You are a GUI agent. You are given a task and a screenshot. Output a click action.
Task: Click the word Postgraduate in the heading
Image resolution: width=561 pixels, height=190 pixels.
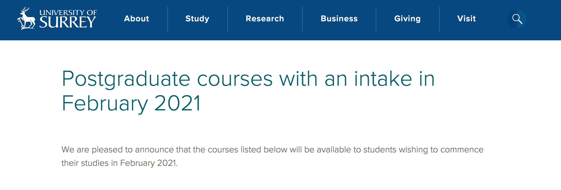pos(126,79)
